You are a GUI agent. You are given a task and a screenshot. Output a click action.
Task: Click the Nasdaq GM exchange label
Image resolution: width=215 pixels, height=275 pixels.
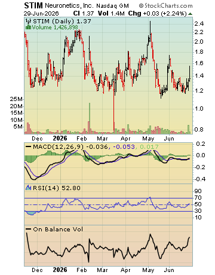coord(112,6)
